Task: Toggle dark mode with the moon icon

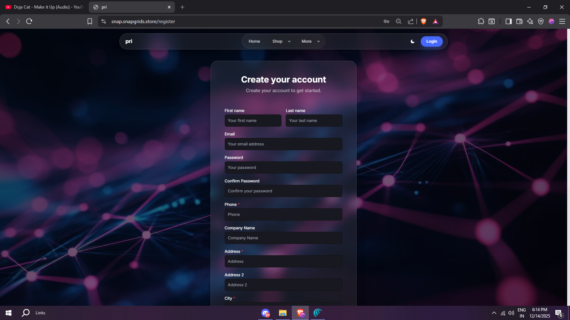Action: pos(413,42)
